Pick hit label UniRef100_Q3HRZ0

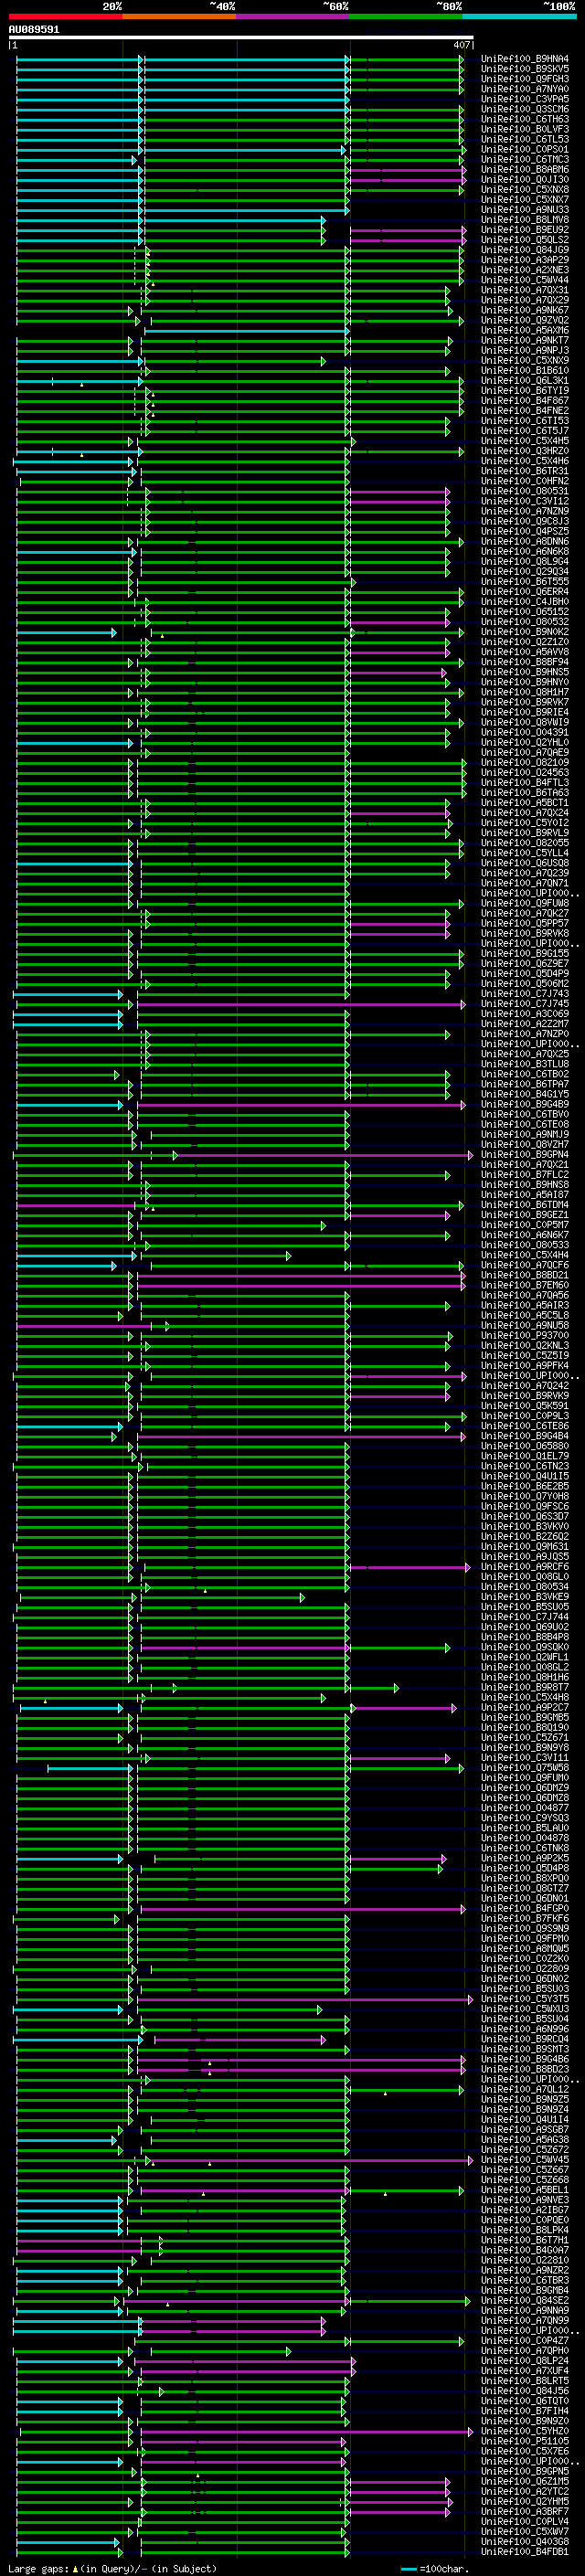coord(525,451)
